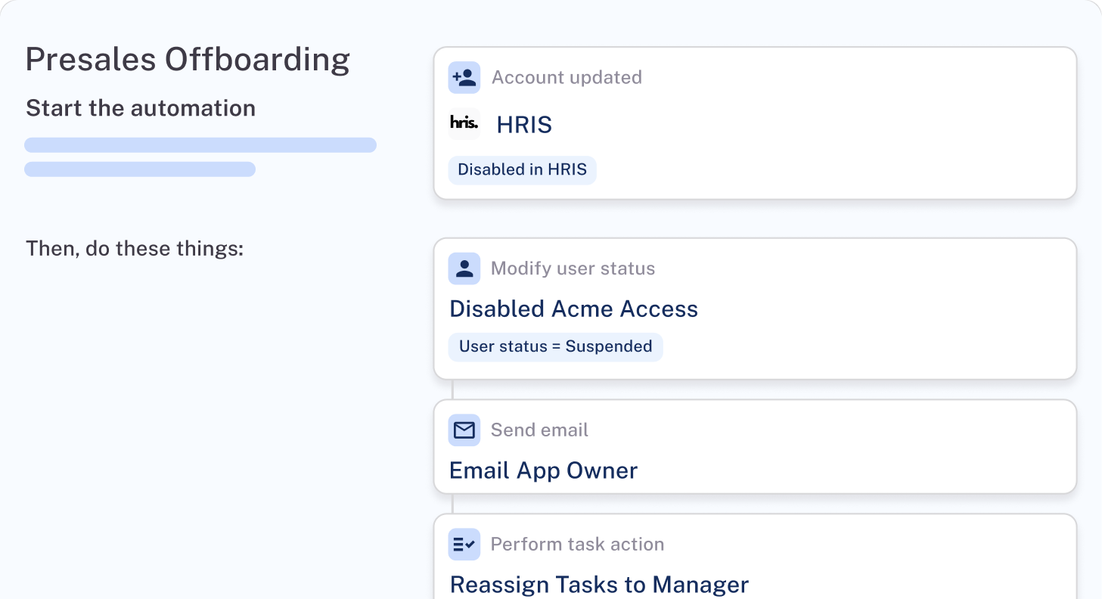
Task: Click the Modify user status person icon
Action: [x=464, y=268]
